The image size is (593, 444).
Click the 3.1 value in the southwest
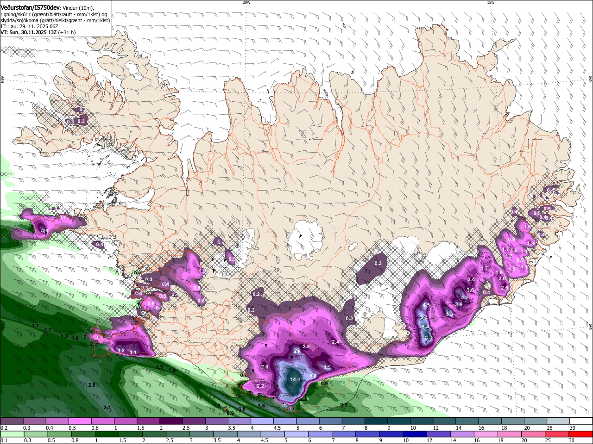(x=133, y=352)
